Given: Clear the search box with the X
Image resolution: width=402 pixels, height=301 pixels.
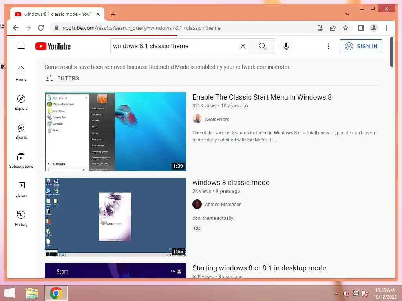Looking at the screenshot, I should click(243, 46).
